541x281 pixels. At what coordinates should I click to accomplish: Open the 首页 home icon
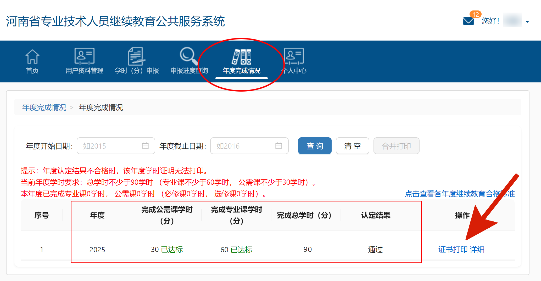(32, 61)
